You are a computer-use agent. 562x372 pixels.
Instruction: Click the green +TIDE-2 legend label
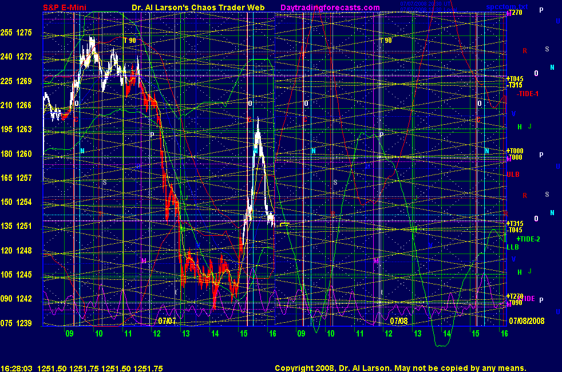click(528, 239)
